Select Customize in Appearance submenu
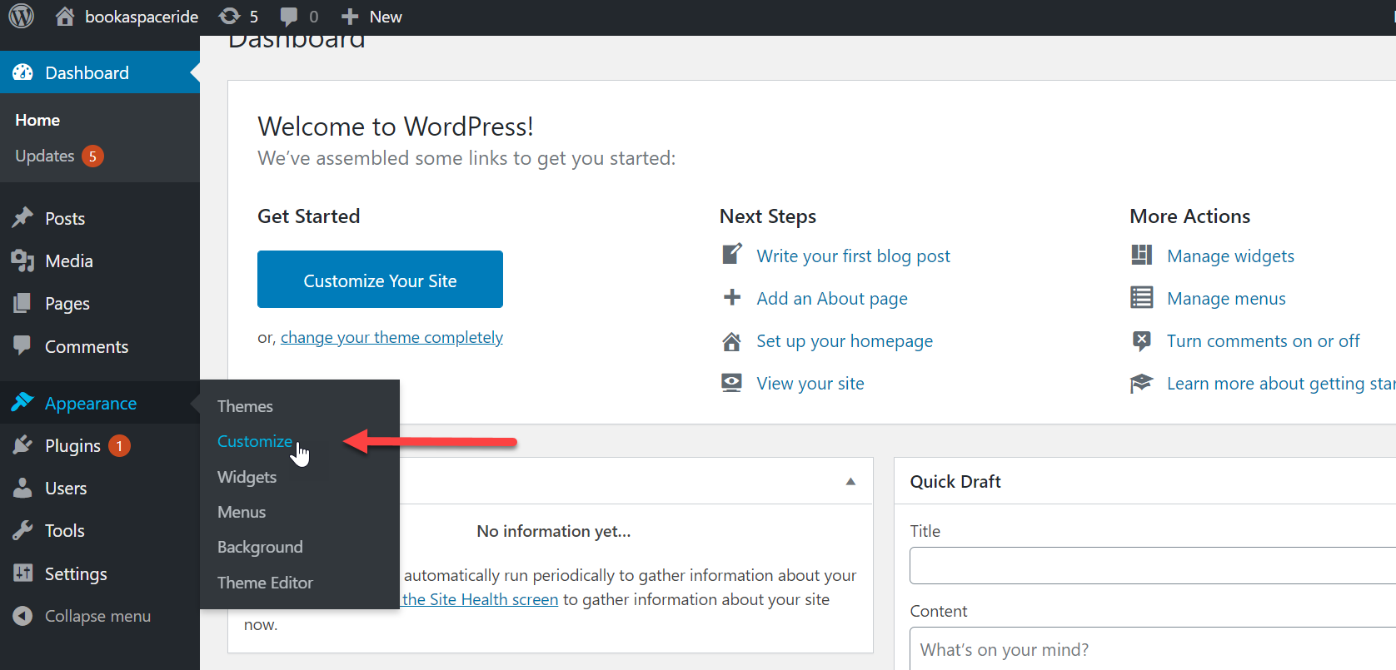1396x670 pixels. [255, 441]
